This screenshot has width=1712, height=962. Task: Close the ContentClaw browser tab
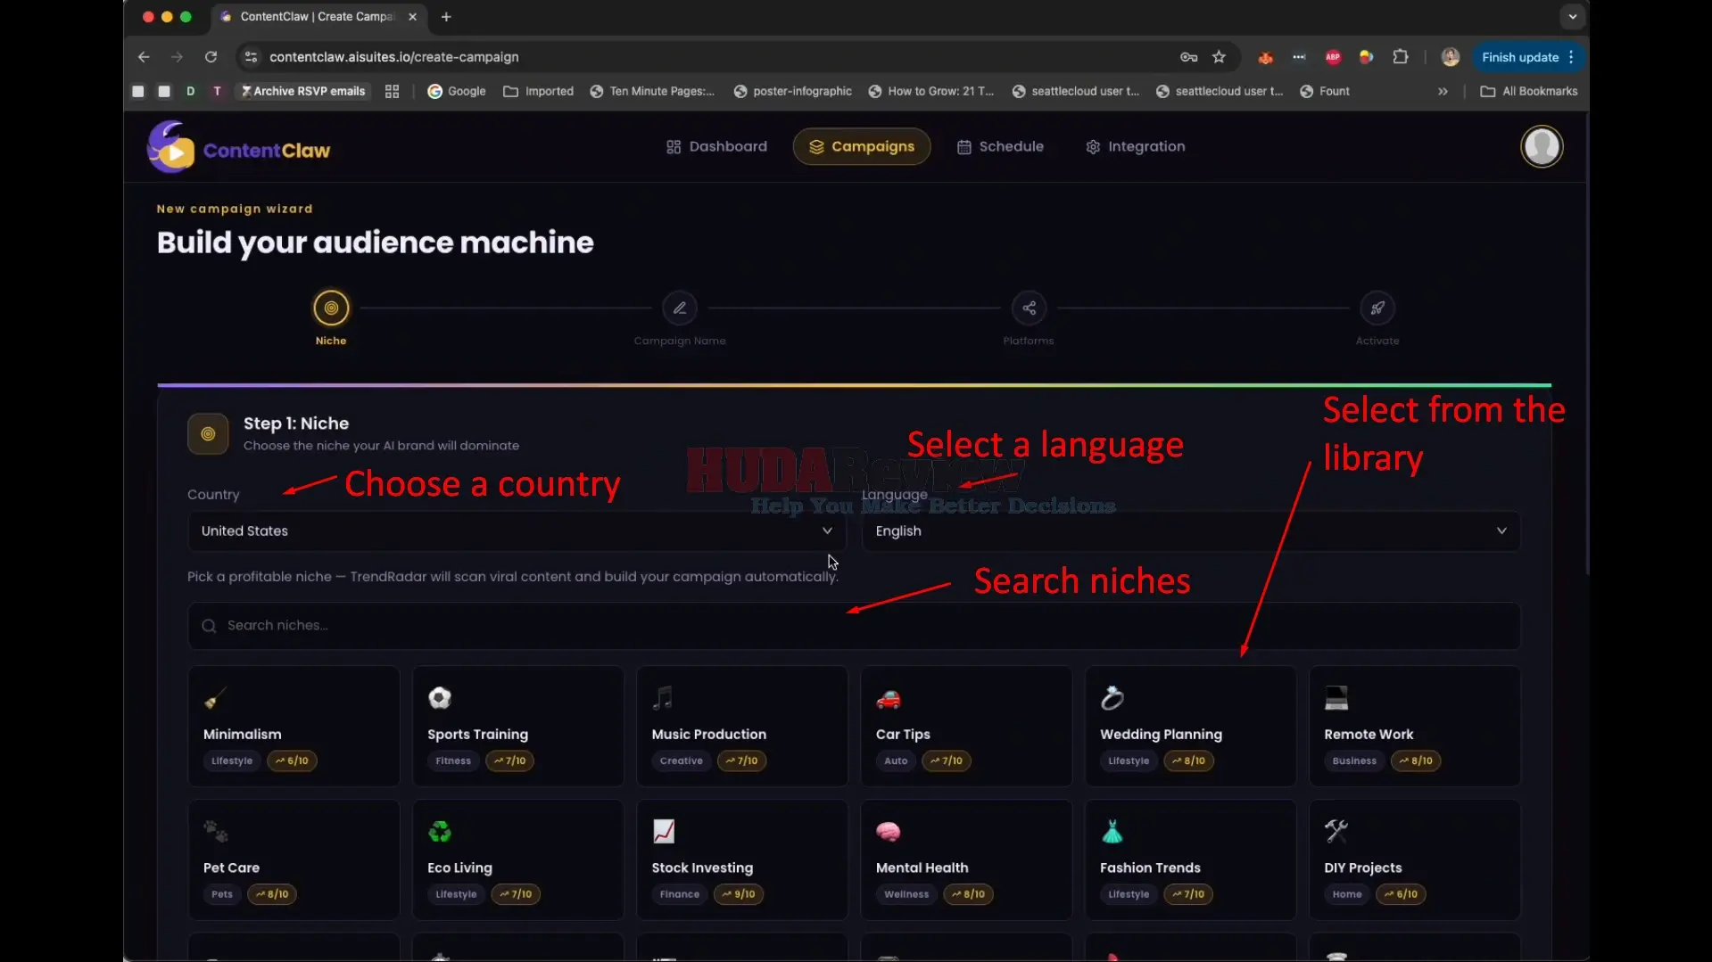[412, 17]
